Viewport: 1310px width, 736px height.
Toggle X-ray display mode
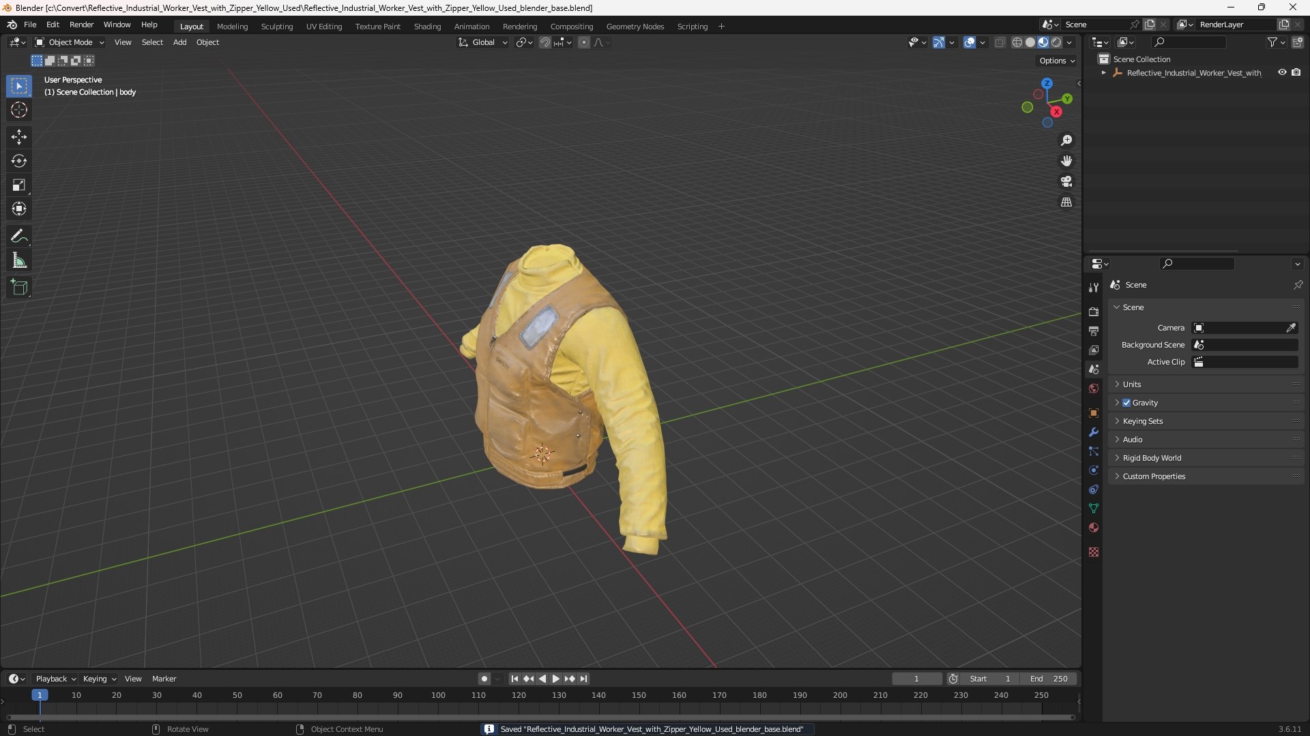coord(1000,42)
